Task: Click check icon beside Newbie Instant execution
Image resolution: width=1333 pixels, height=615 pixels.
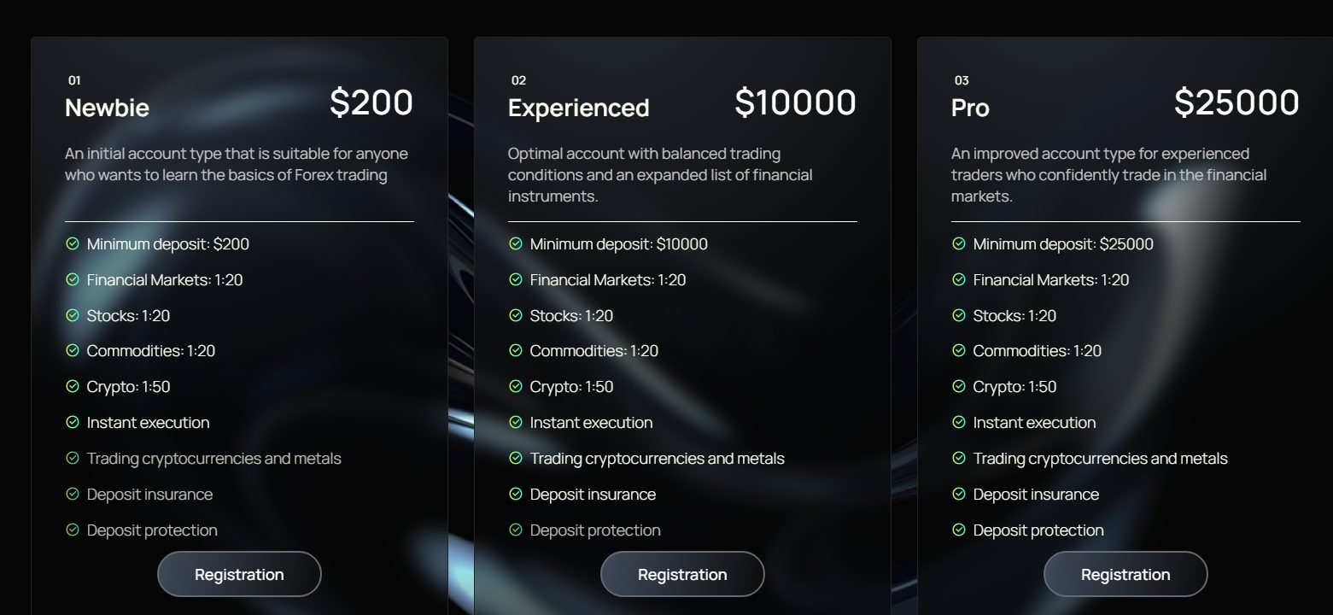Action: coord(73,422)
